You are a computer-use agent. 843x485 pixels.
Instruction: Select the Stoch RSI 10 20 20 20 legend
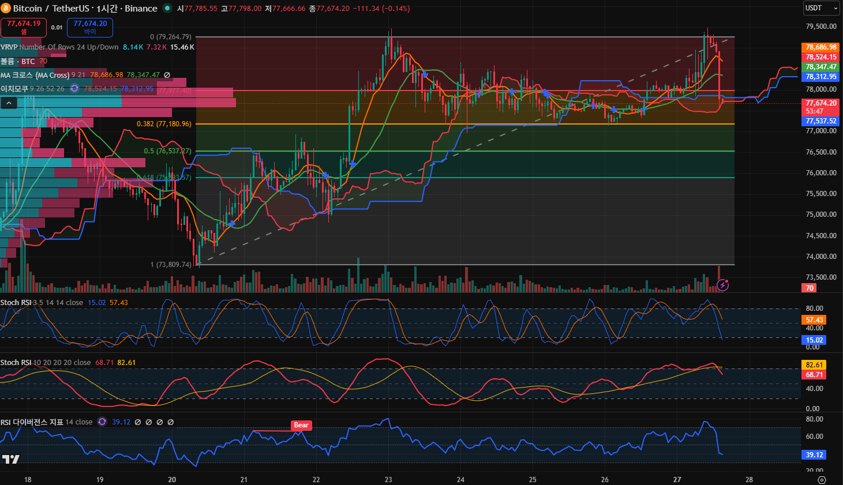pos(46,362)
